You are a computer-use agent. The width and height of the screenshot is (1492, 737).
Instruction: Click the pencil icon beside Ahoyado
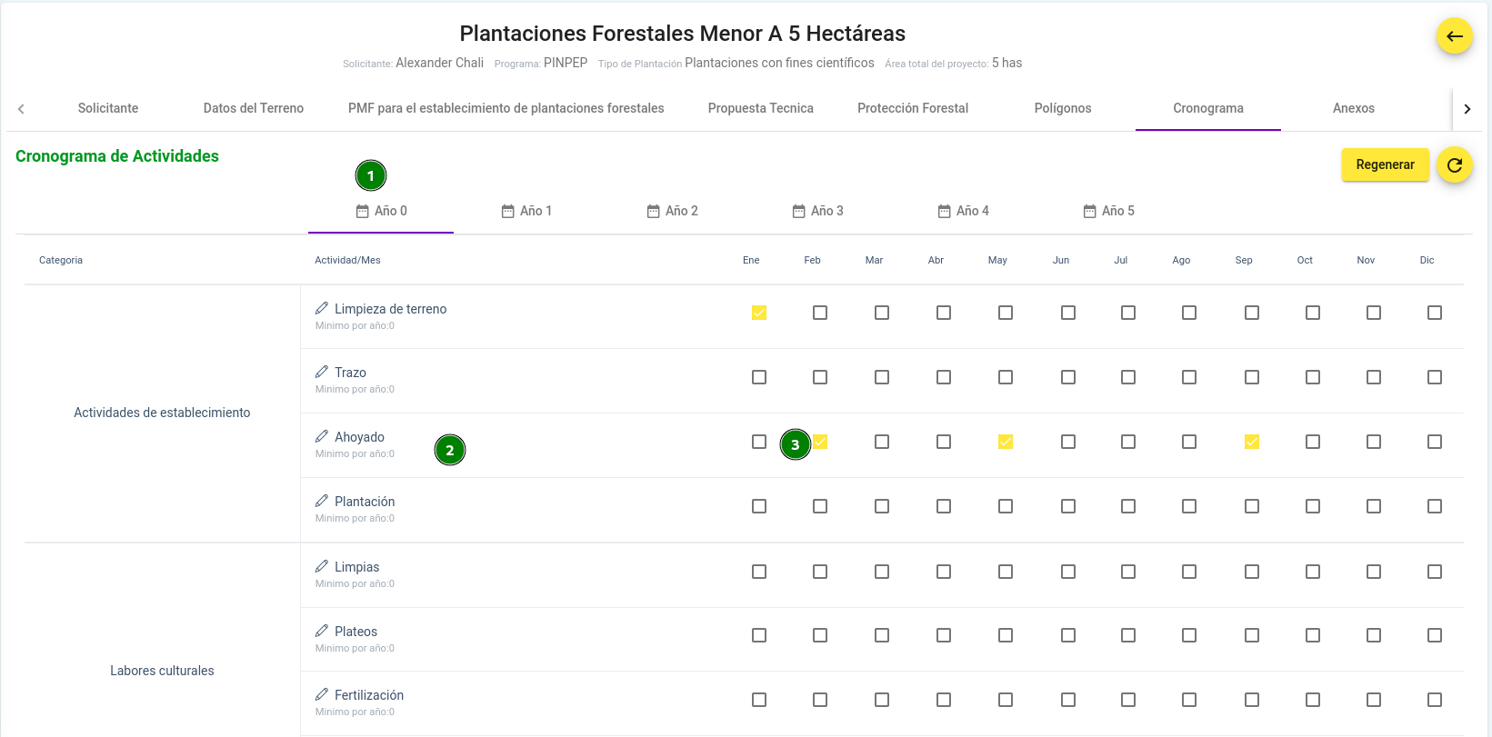(322, 436)
